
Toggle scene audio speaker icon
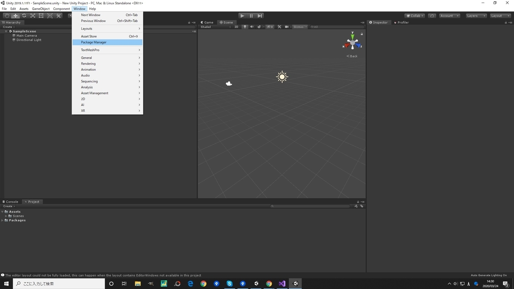pos(252,27)
